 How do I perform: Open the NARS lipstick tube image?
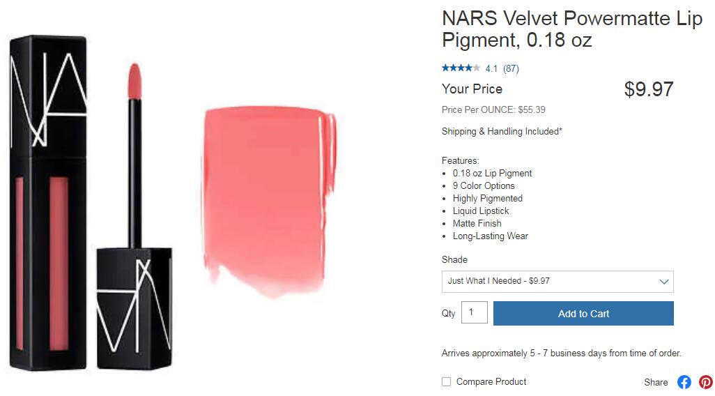click(48, 202)
